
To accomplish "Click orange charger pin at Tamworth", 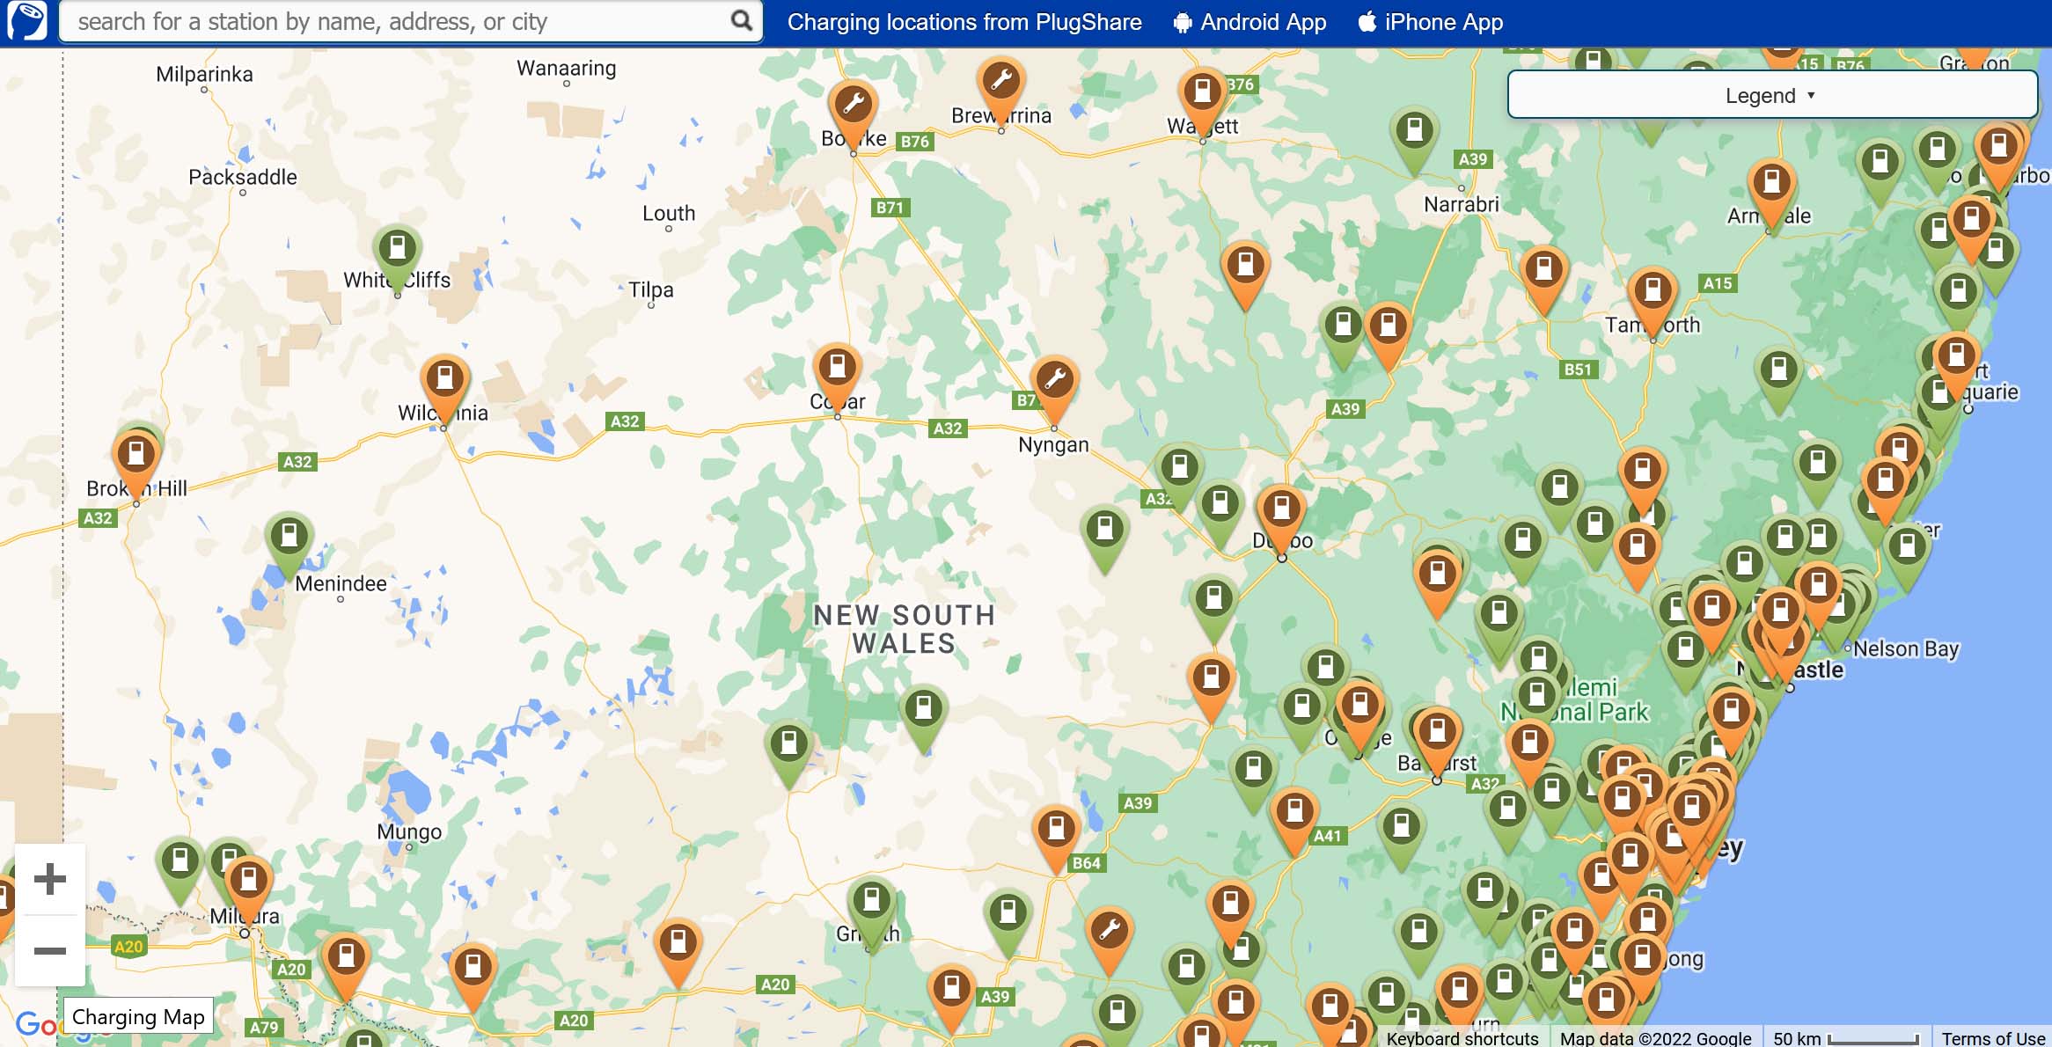I will (x=1652, y=290).
